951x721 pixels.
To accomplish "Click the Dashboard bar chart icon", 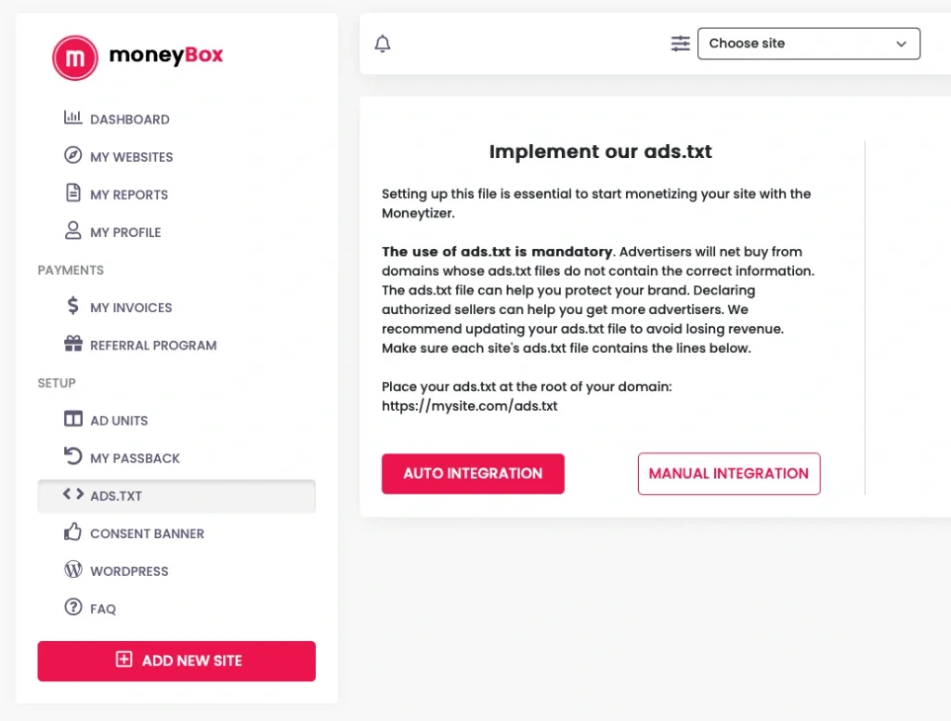I will [x=73, y=117].
